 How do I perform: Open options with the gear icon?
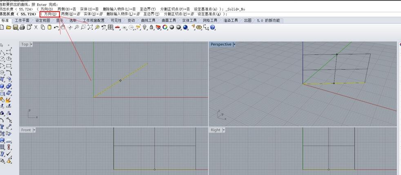(x=199, y=27)
